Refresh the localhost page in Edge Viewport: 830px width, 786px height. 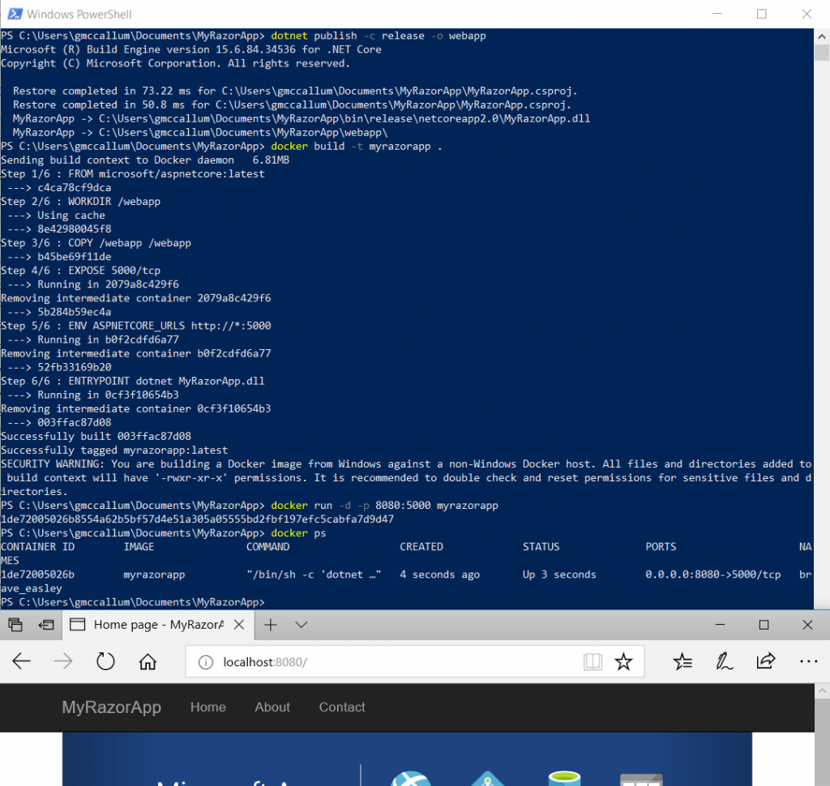(105, 661)
